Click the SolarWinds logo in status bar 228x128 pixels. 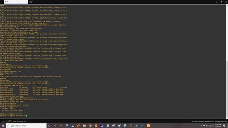click(6, 122)
